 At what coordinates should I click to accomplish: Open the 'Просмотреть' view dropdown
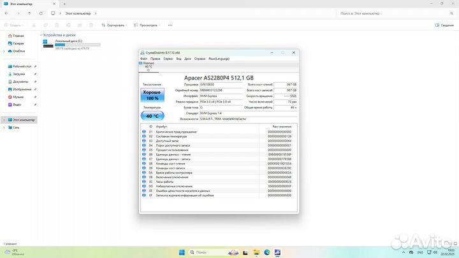click(149, 25)
